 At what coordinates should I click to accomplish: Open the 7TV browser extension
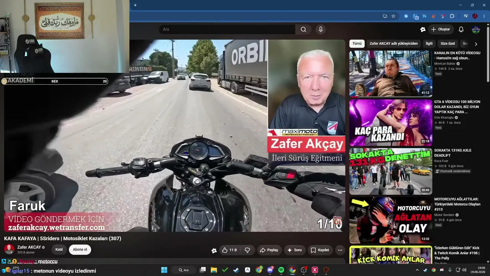click(425, 16)
